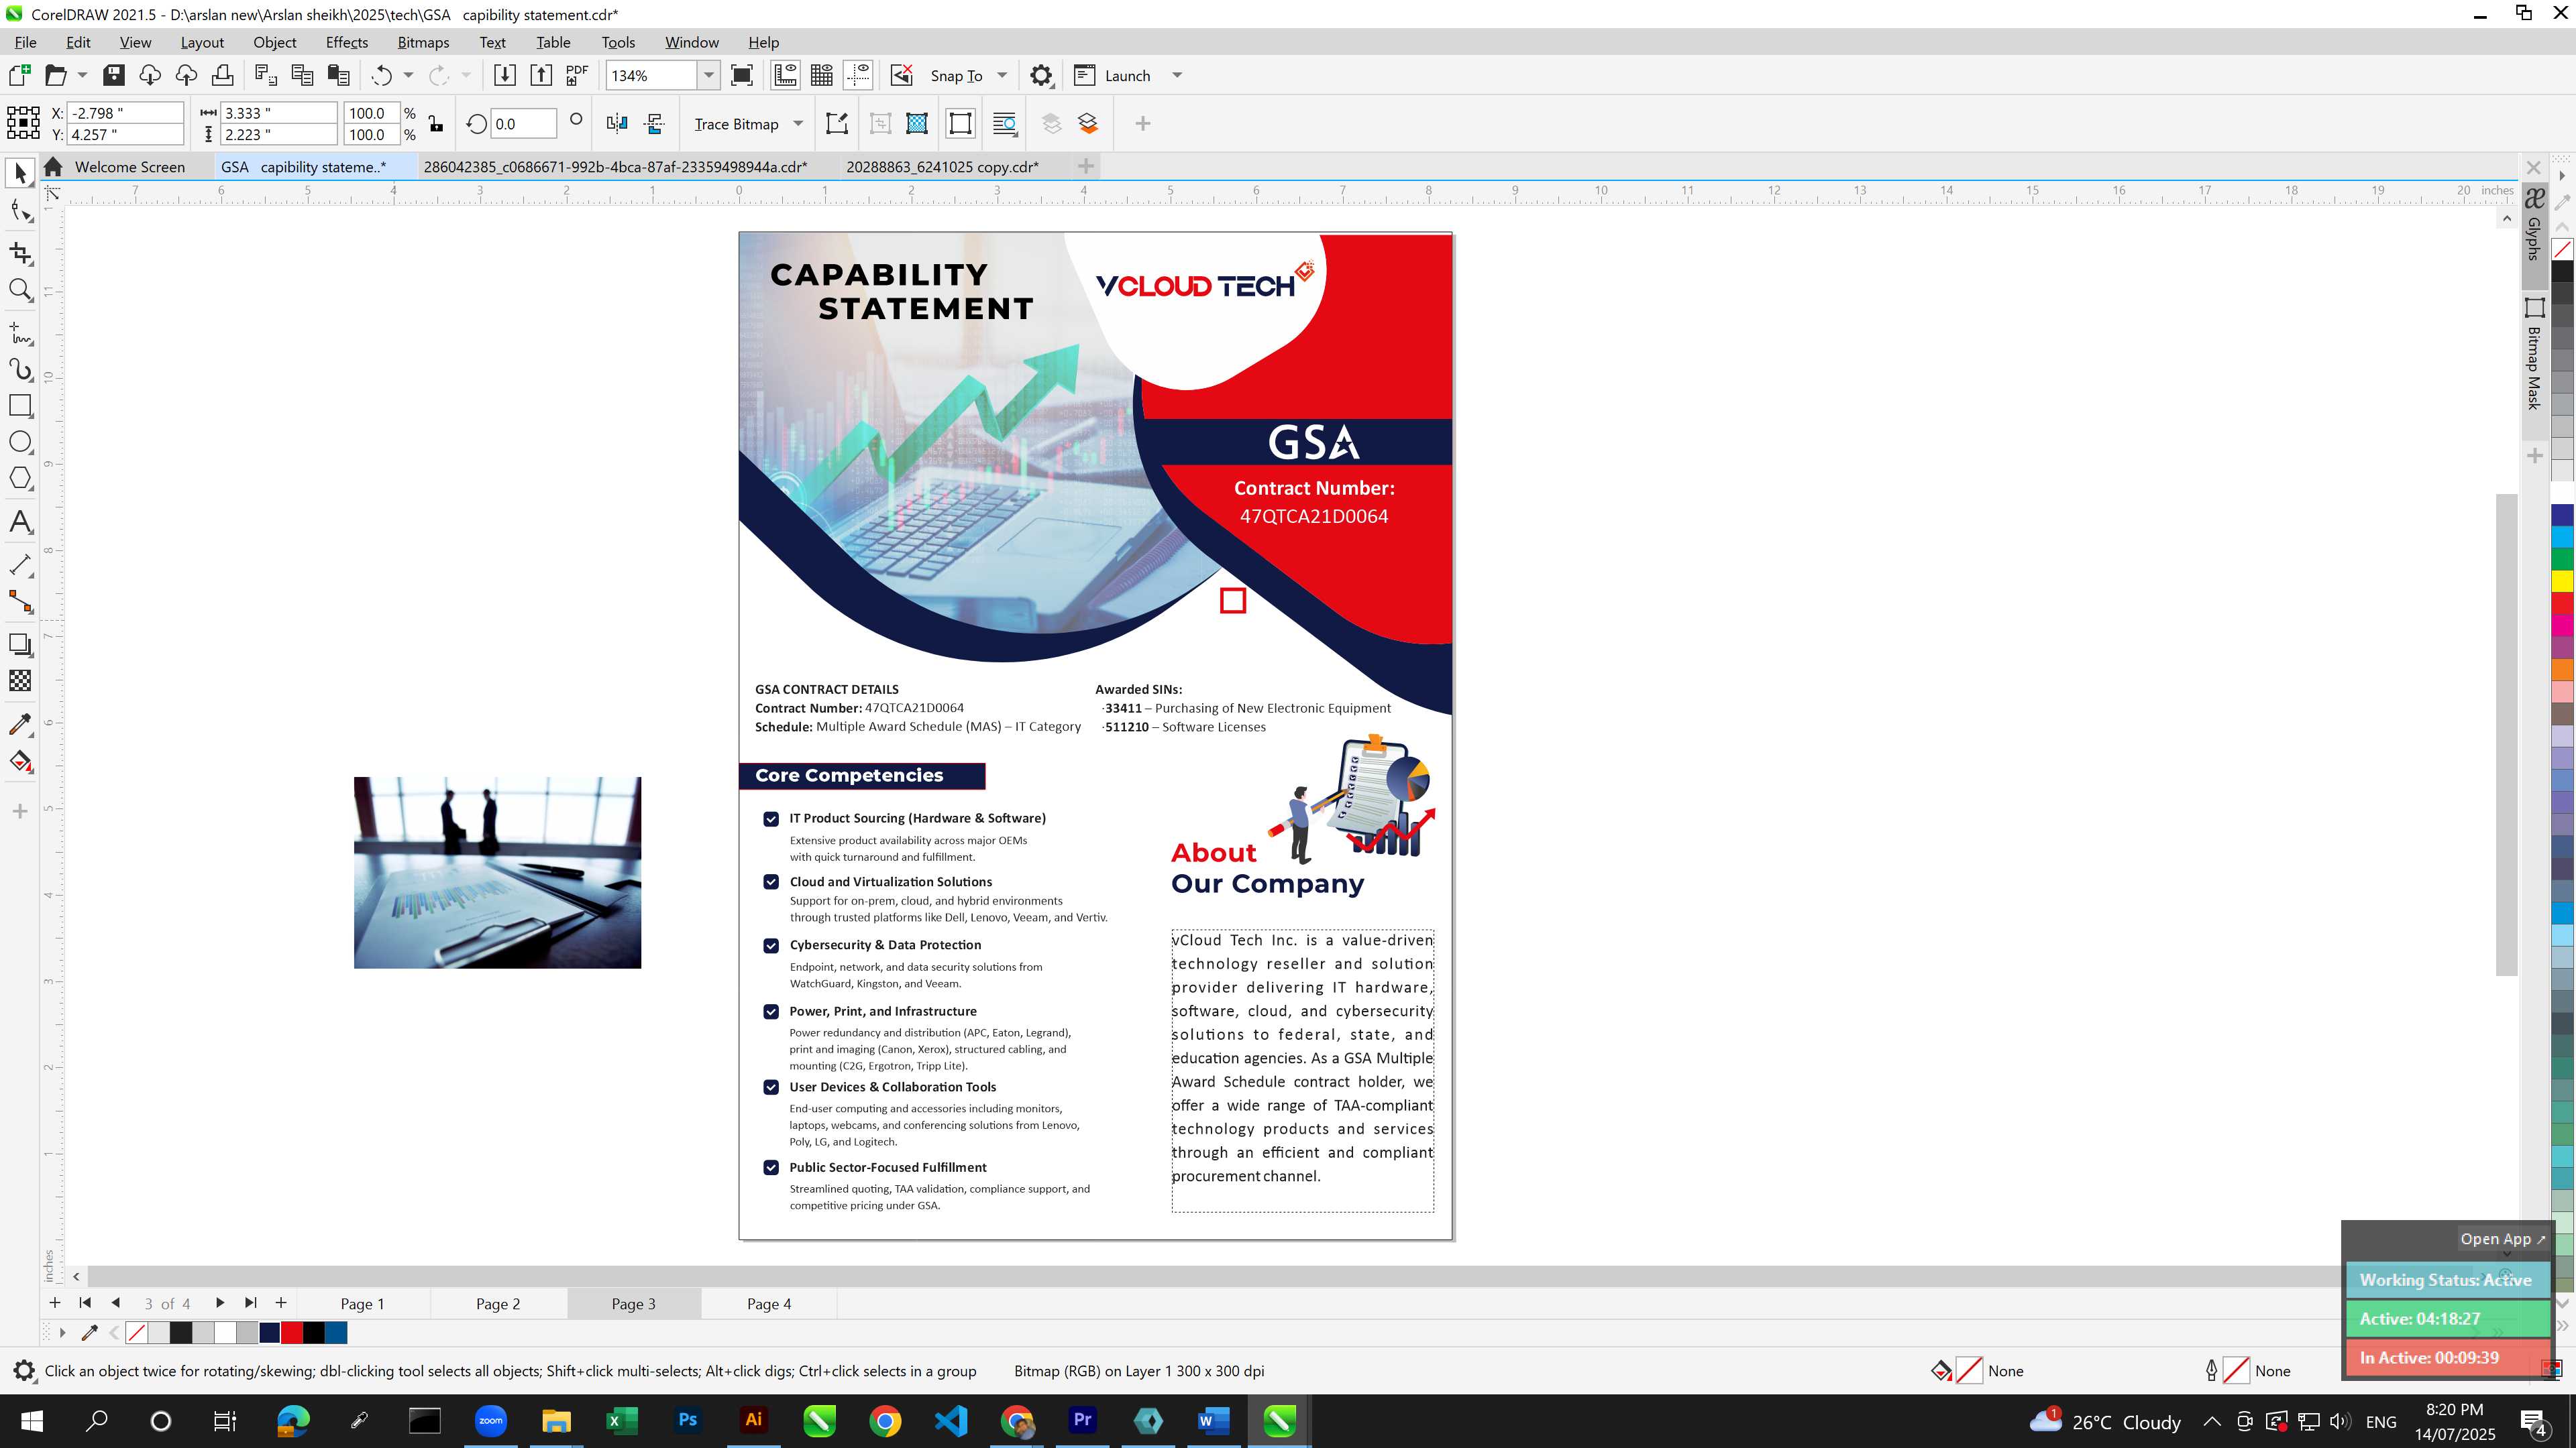
Task: Select the Parallel Dimension tool
Action: click(x=20, y=564)
